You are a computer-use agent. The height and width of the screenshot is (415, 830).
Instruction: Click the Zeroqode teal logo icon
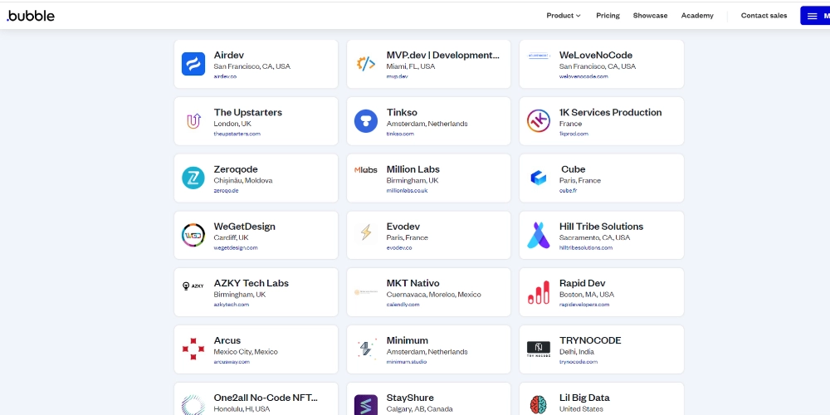[193, 178]
